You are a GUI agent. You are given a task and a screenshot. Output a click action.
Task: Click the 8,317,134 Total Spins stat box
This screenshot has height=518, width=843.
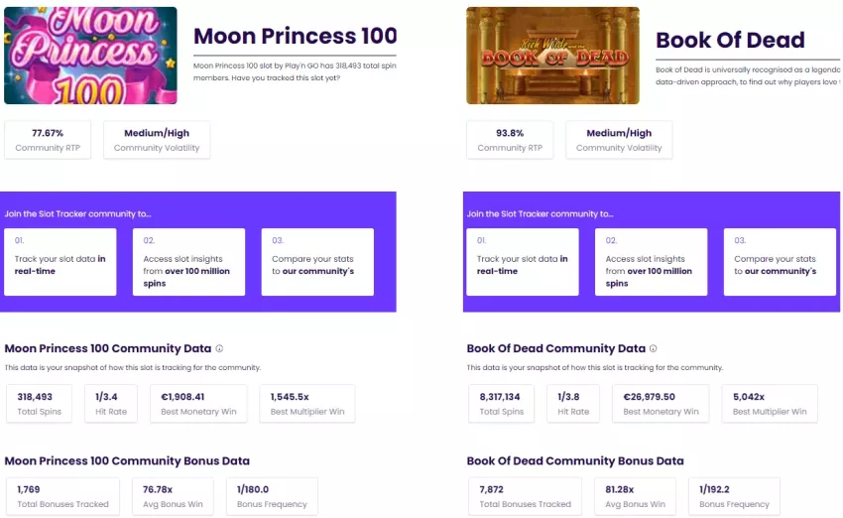pyautogui.click(x=501, y=404)
